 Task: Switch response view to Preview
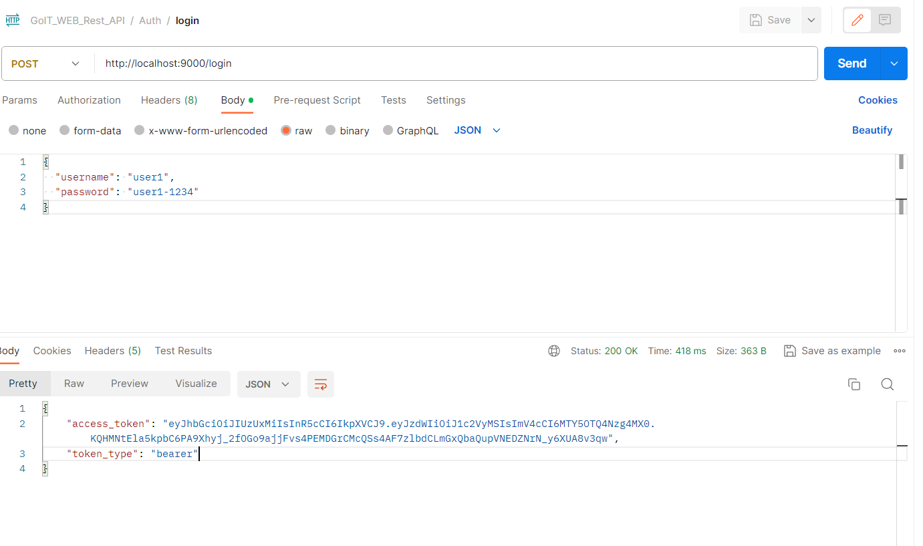pos(130,384)
